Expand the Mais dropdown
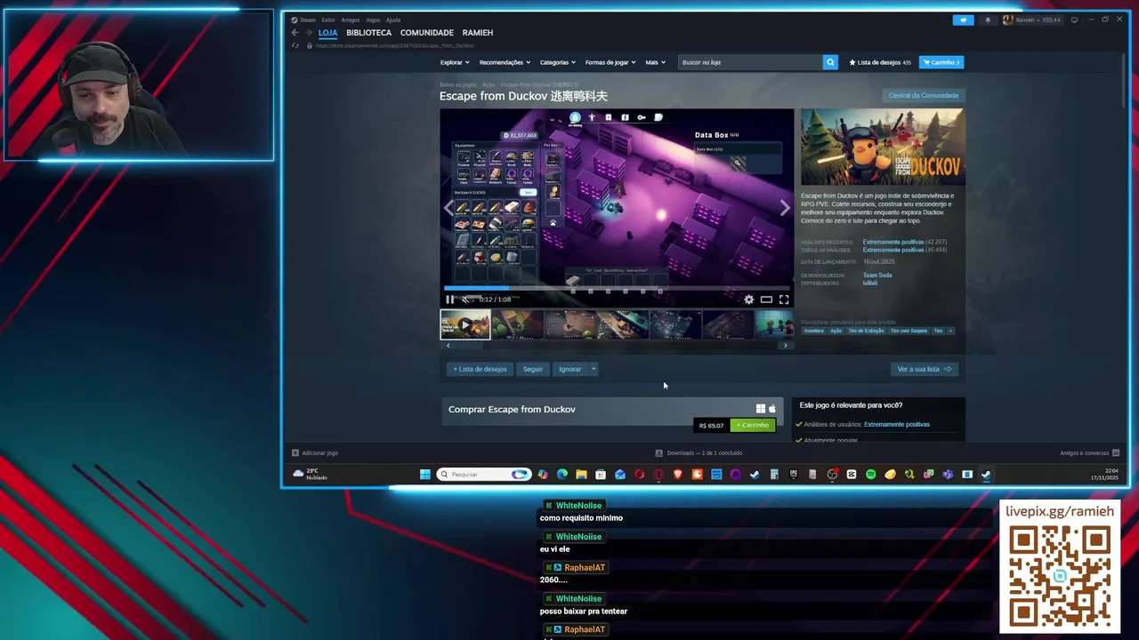The height and width of the screenshot is (640, 1139). [x=655, y=62]
